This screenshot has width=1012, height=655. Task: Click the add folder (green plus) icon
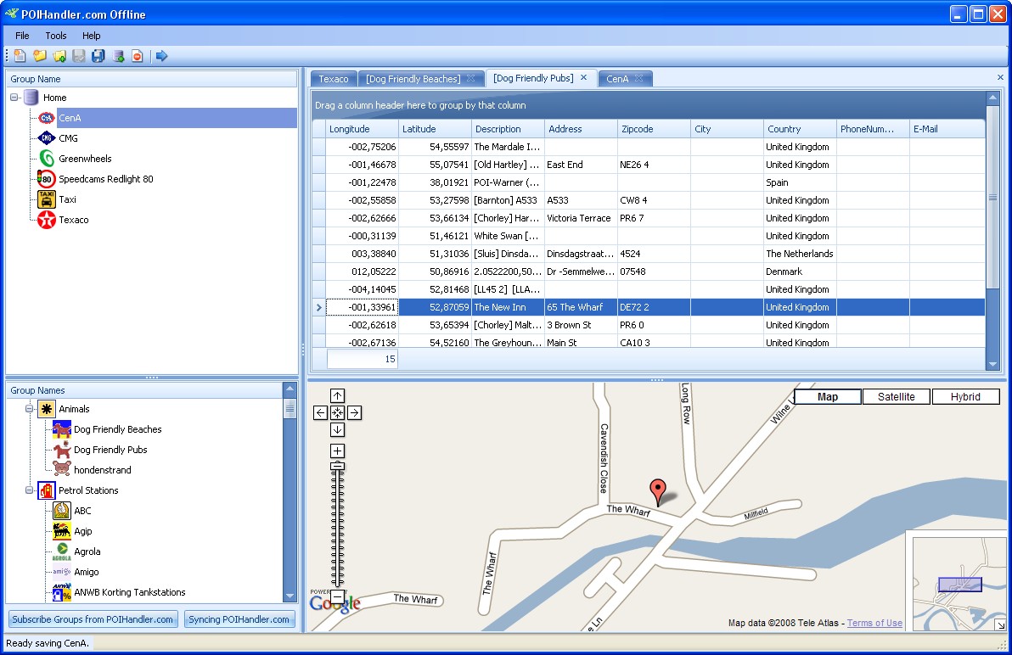point(59,56)
